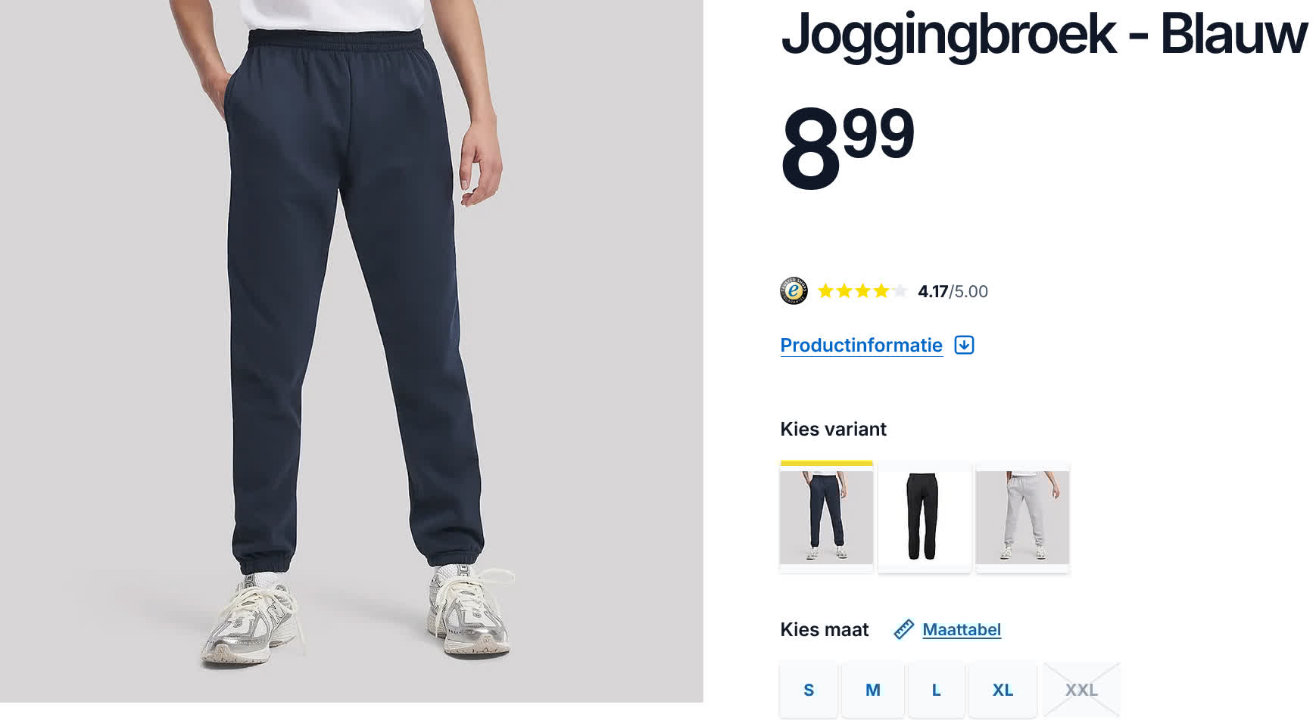This screenshot has height=720, width=1316.
Task: Click the download arrow icon beside Productinformatie
Action: coord(964,345)
